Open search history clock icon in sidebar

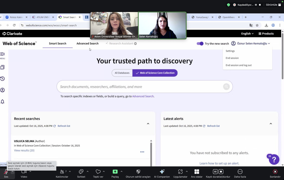point(2,79)
